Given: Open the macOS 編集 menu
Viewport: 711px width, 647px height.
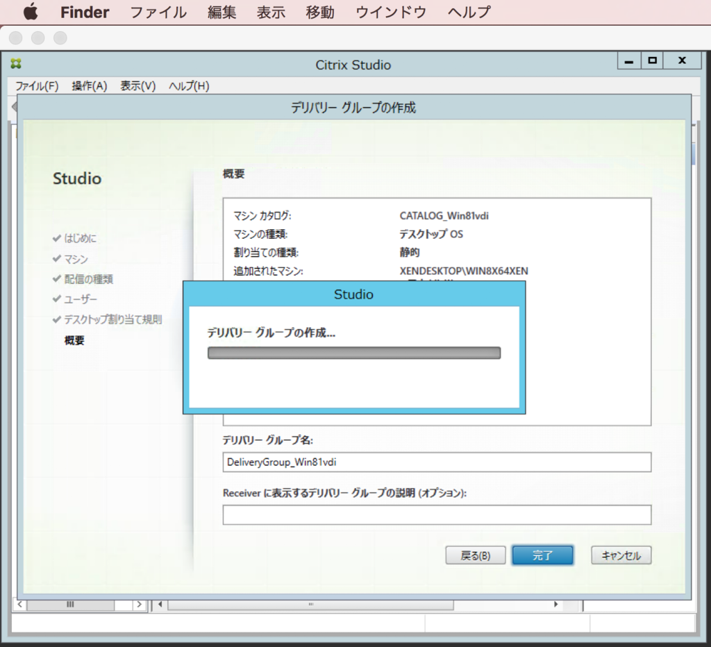Looking at the screenshot, I should click(x=221, y=12).
